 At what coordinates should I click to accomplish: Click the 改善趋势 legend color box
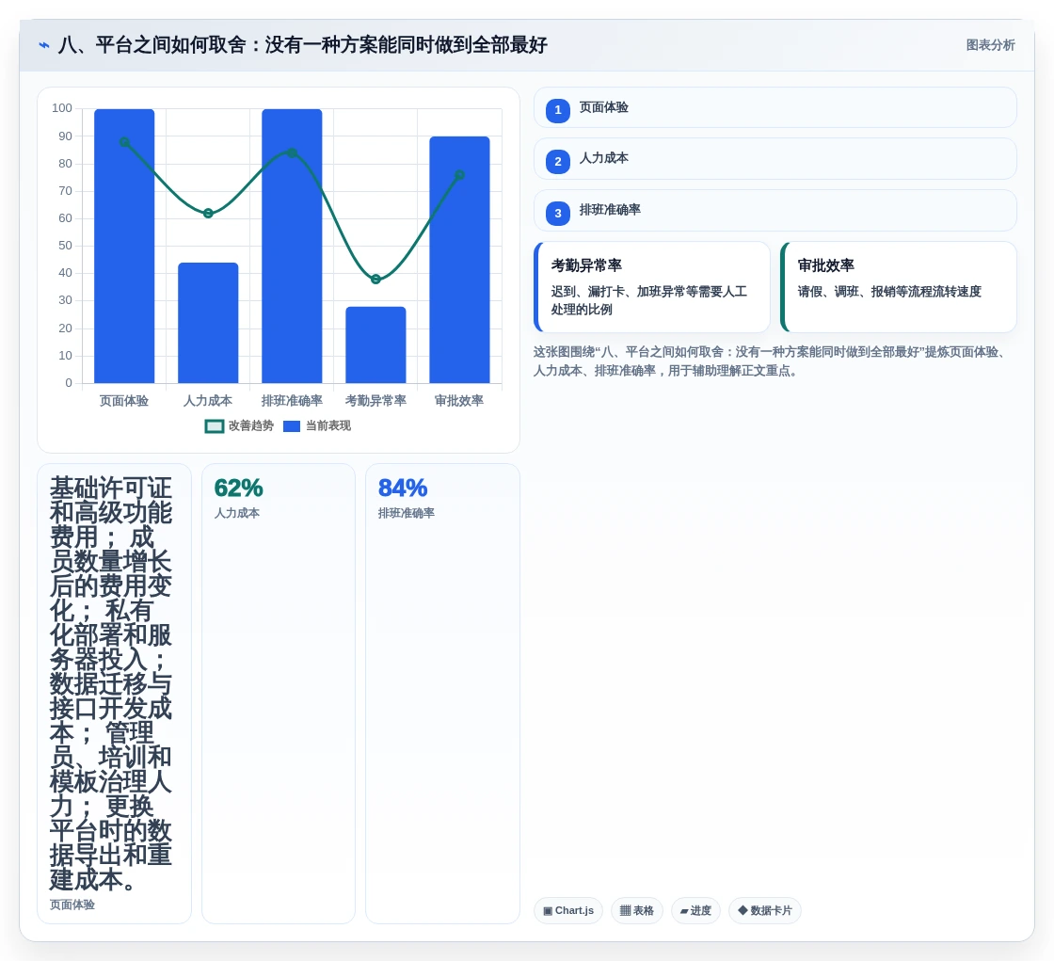point(214,426)
